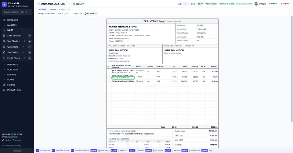Click the invoice date 13 Sept 2026

point(201,29)
